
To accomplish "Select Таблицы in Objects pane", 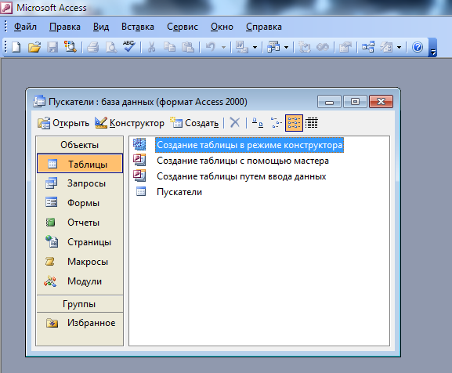I will [80, 164].
